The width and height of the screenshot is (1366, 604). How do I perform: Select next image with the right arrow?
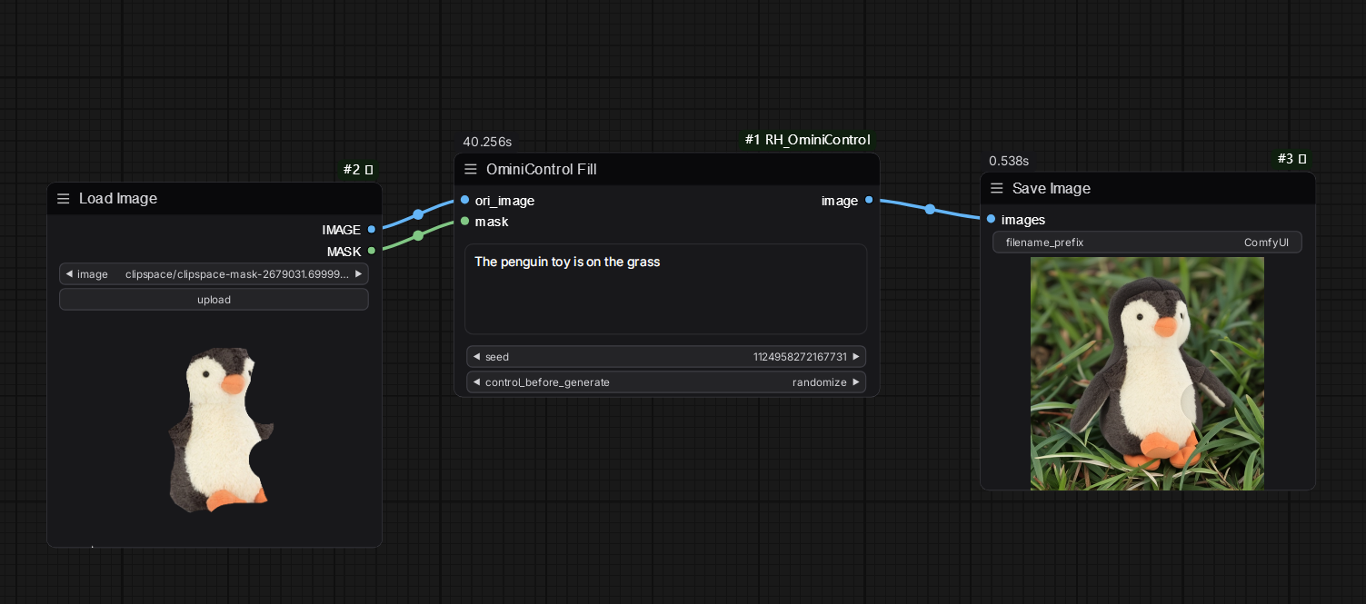coord(358,274)
